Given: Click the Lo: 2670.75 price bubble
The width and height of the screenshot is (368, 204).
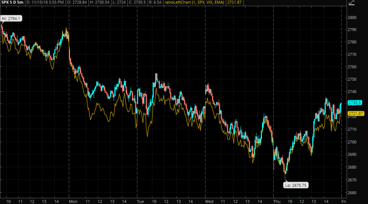Looking at the screenshot, I should click(295, 185).
